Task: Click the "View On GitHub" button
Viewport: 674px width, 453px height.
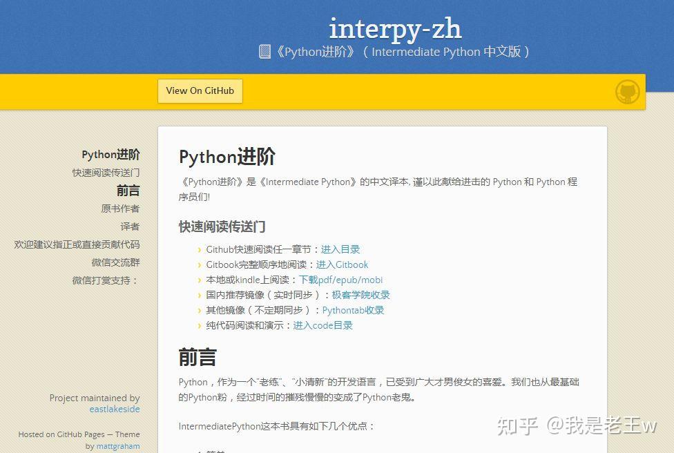Action: click(x=200, y=90)
